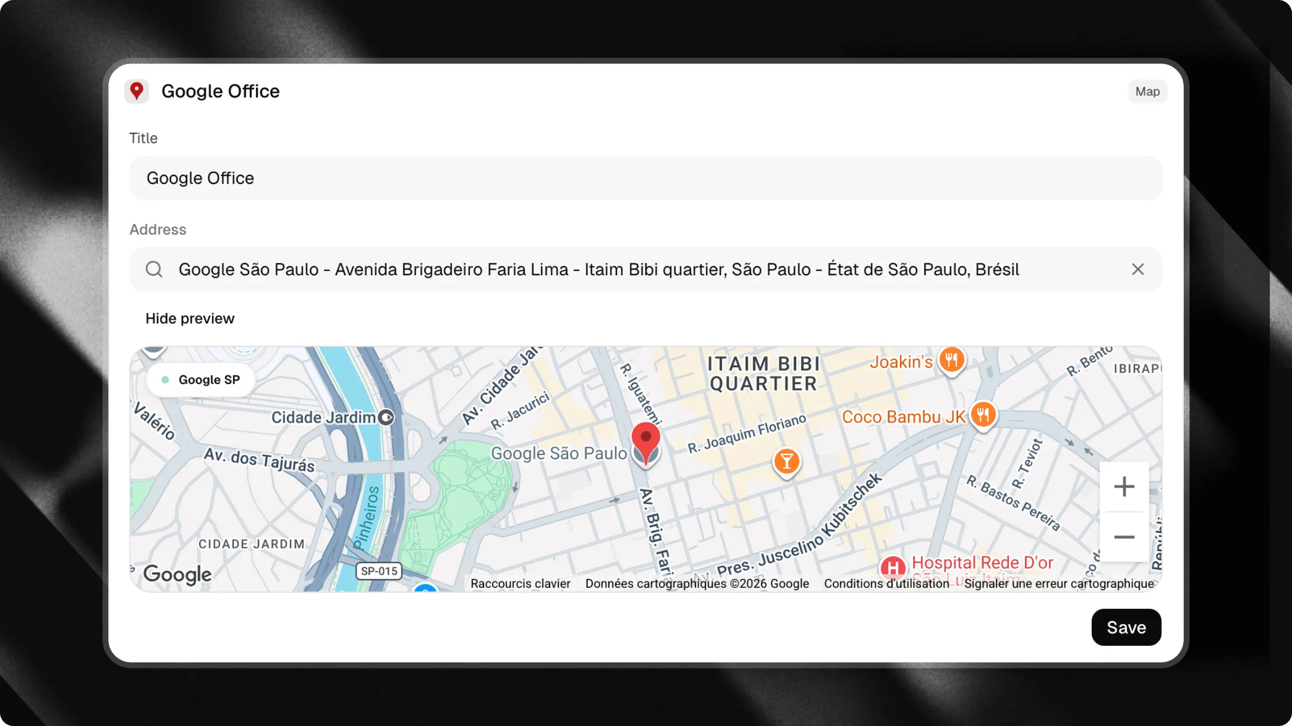Click the red marker pin on map
Viewport: 1292px width, 726px height.
645,442
